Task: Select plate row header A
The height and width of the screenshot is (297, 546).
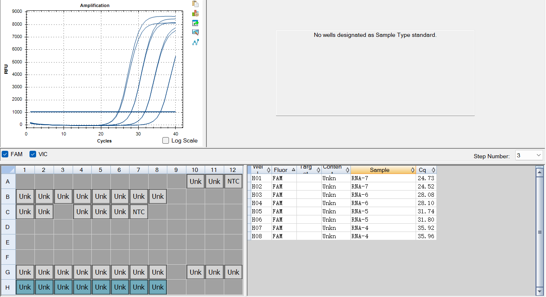Action: (8, 181)
